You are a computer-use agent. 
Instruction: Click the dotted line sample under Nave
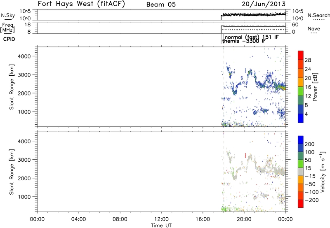314,33
